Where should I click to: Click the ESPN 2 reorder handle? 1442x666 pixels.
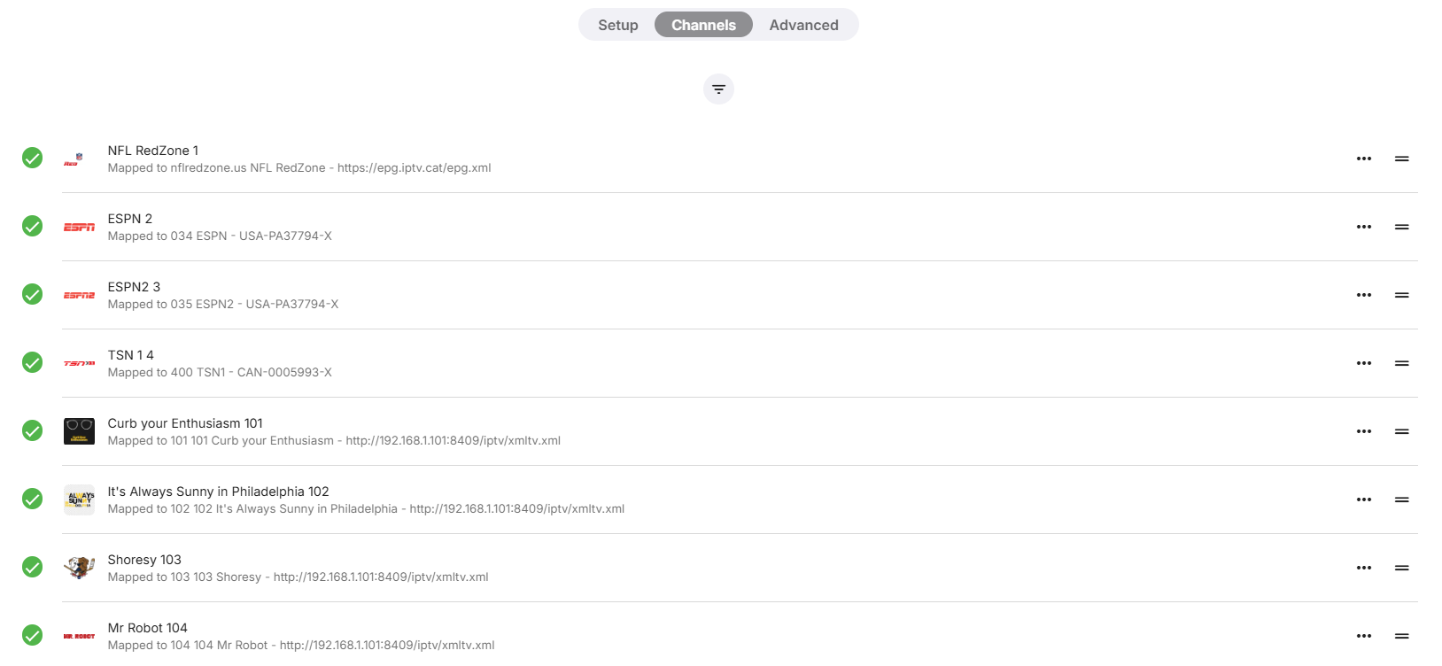(x=1402, y=227)
